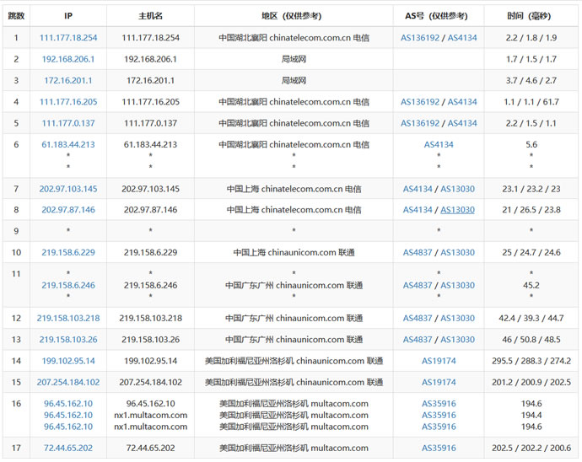This screenshot has height=462, width=582.
Task: Click the 5.6 time value in hop 6
Action: pyautogui.click(x=531, y=145)
